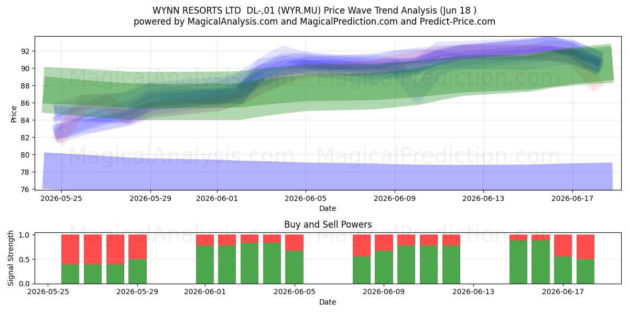Image resolution: width=629 pixels, height=314 pixels.
Task: Click the Date label under the bar chart
Action: click(328, 302)
